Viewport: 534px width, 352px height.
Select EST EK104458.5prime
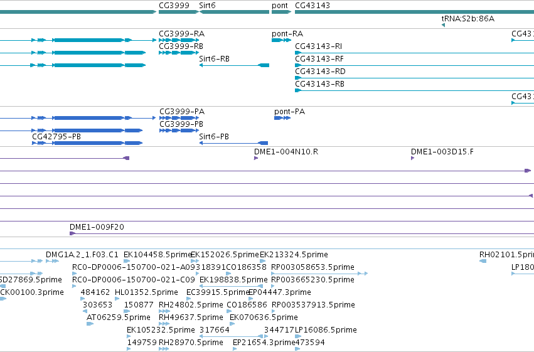158,255
